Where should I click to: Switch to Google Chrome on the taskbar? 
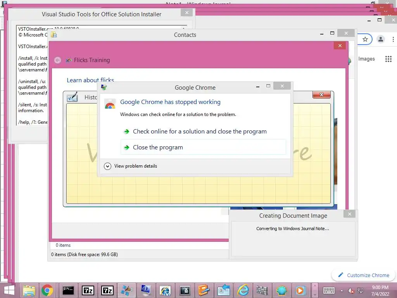pyautogui.click(x=47, y=290)
